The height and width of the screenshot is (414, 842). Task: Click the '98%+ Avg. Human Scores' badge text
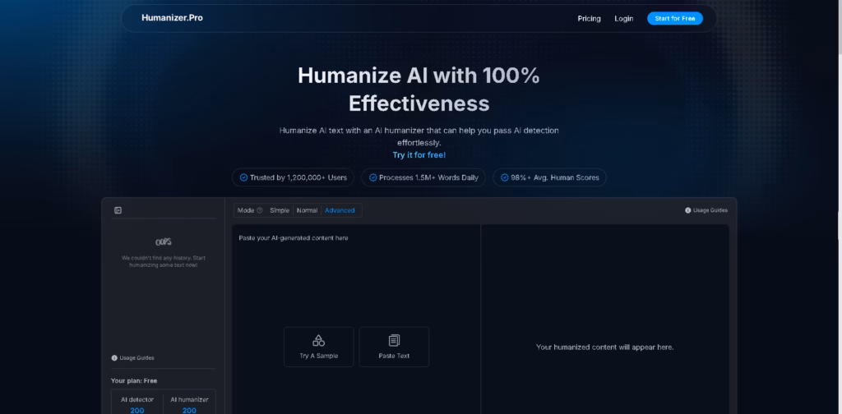[x=555, y=177]
